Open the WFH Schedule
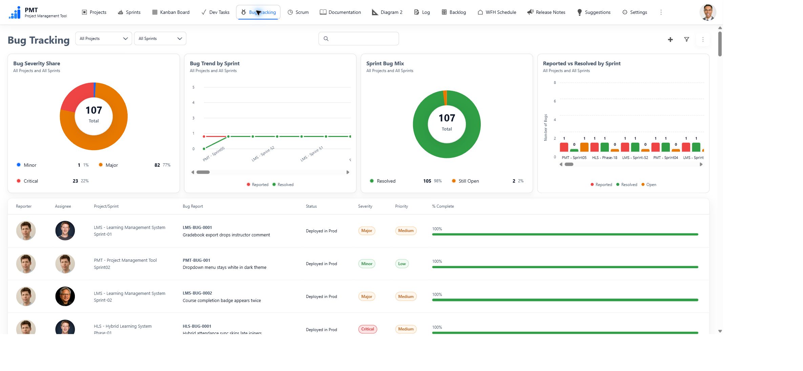Image resolution: width=803 pixels, height=371 pixels. coord(497,12)
